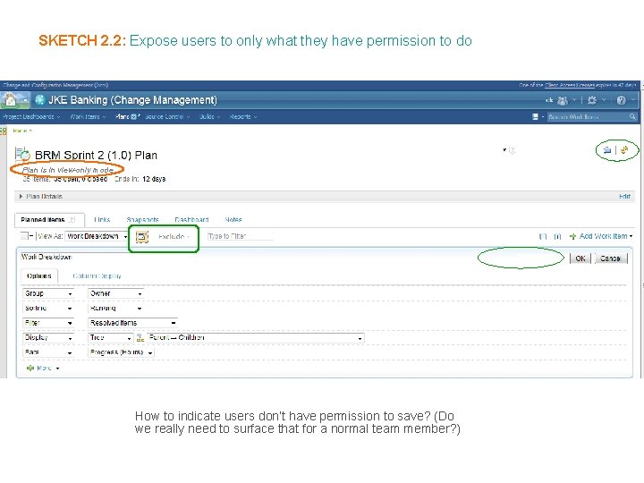Open the View As Work Breakdown dropdown
Screen dimensions: 644x483
[97, 236]
